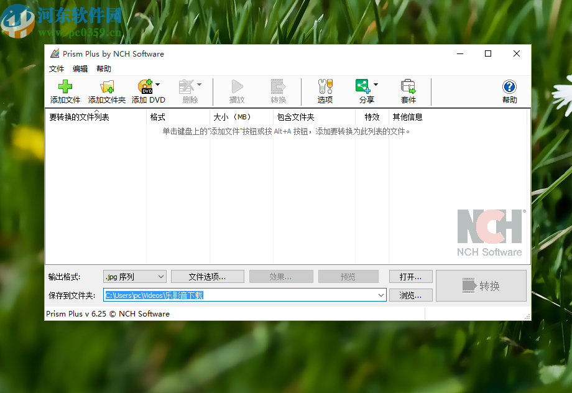Click the Suite (套件) toolbar icon
572x393 pixels.
coord(408,91)
